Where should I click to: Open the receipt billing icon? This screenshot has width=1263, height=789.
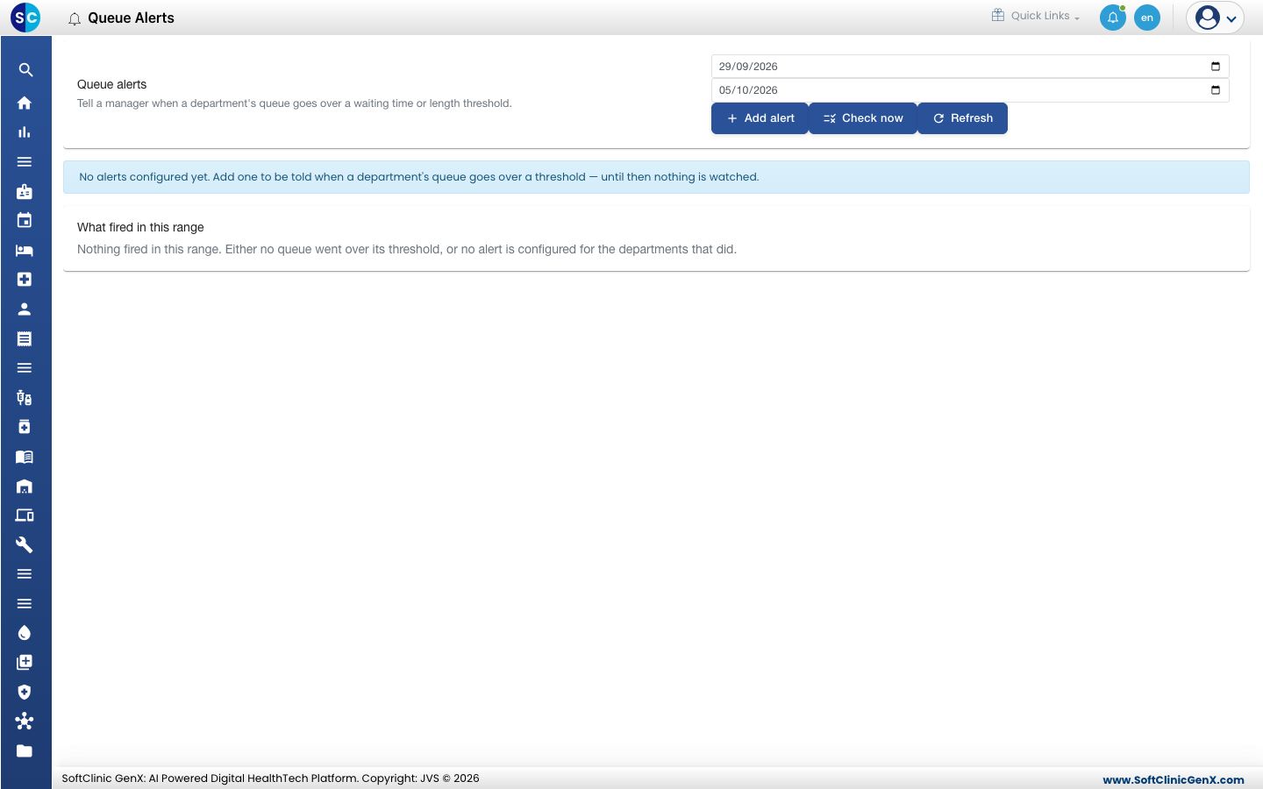click(x=25, y=338)
